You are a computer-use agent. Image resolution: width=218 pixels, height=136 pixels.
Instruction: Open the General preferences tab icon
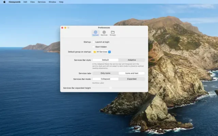click(x=95, y=32)
